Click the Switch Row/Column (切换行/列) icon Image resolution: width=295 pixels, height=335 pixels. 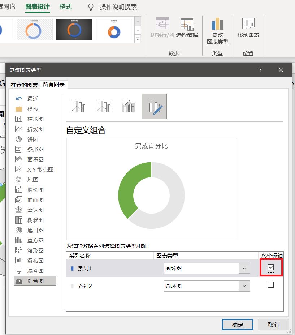pyautogui.click(x=162, y=23)
